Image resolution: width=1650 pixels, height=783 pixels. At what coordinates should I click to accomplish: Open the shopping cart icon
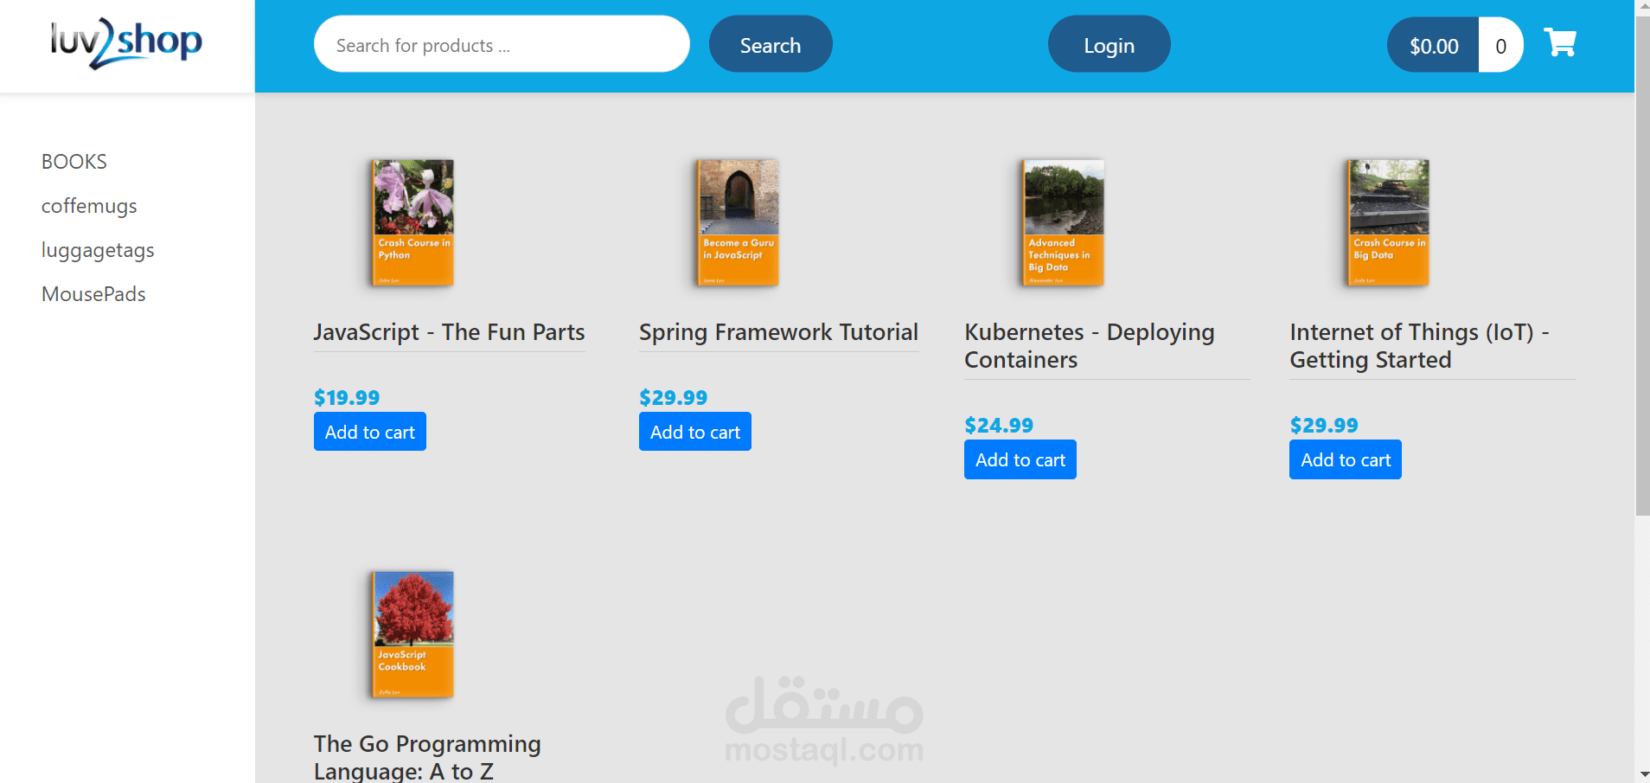(x=1560, y=42)
